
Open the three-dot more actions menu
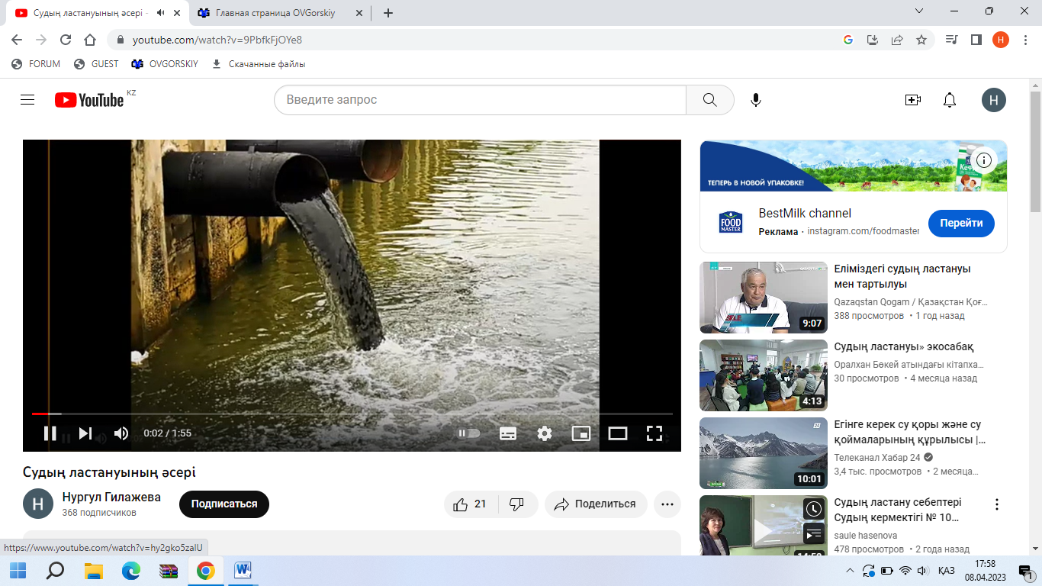pyautogui.click(x=667, y=504)
